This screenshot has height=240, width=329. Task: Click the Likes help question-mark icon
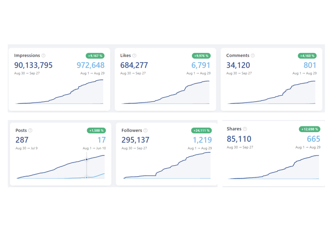point(134,56)
